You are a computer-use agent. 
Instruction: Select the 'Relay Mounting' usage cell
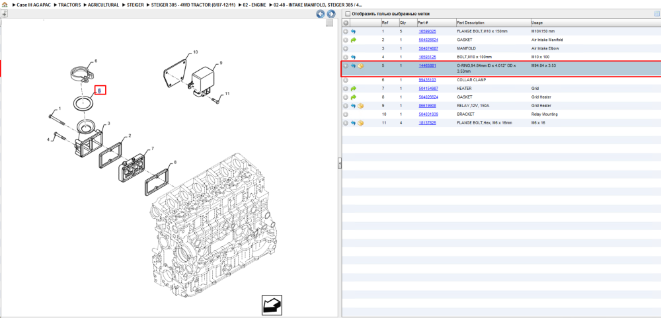[545, 114]
